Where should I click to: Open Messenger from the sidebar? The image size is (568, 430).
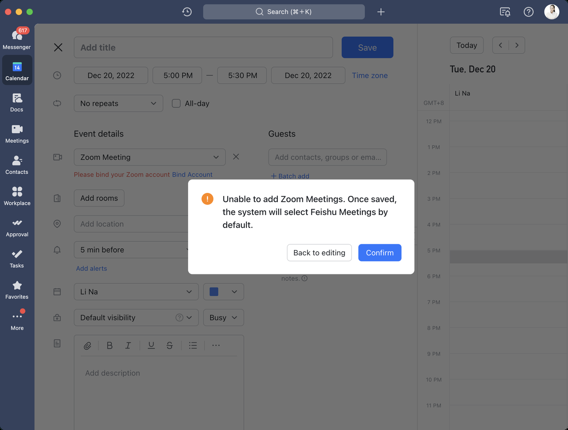coord(17,39)
